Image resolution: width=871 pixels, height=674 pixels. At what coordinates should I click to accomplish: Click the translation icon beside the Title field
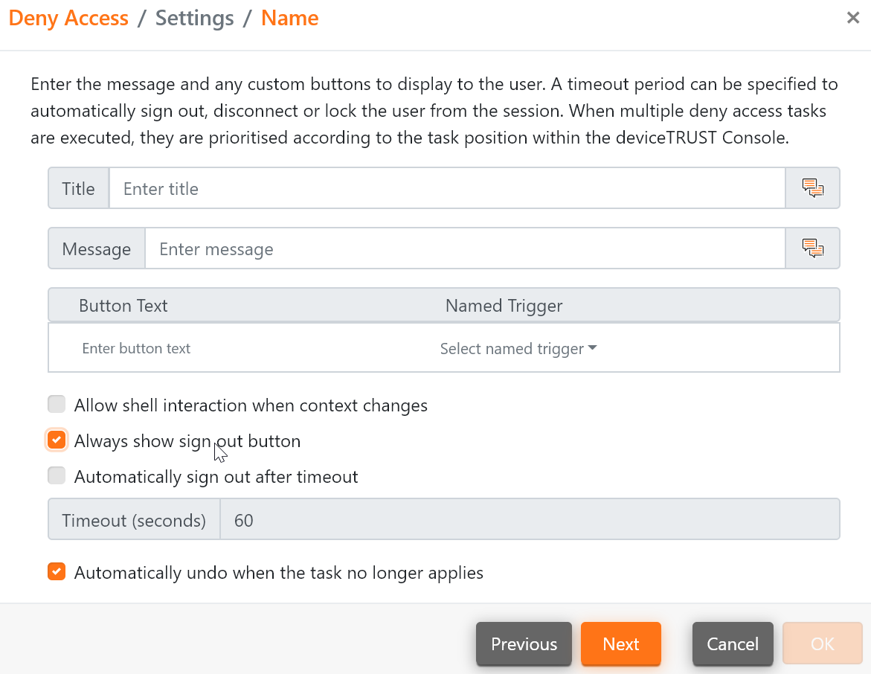point(813,188)
